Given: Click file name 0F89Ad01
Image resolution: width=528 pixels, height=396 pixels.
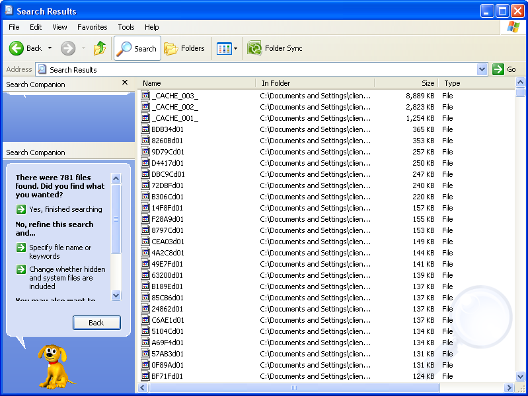Looking at the screenshot, I should tap(167, 365).
